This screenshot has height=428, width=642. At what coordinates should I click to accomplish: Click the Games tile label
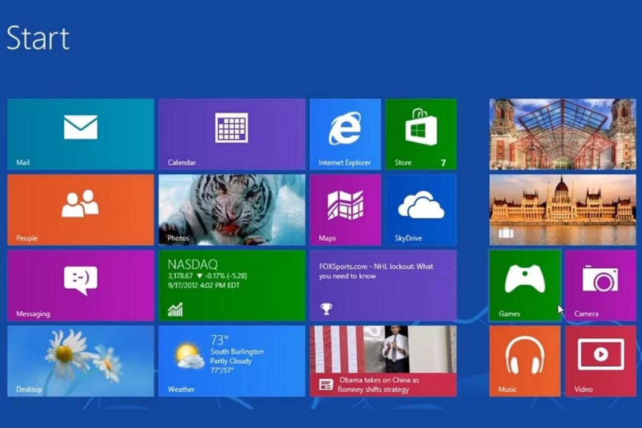click(509, 314)
